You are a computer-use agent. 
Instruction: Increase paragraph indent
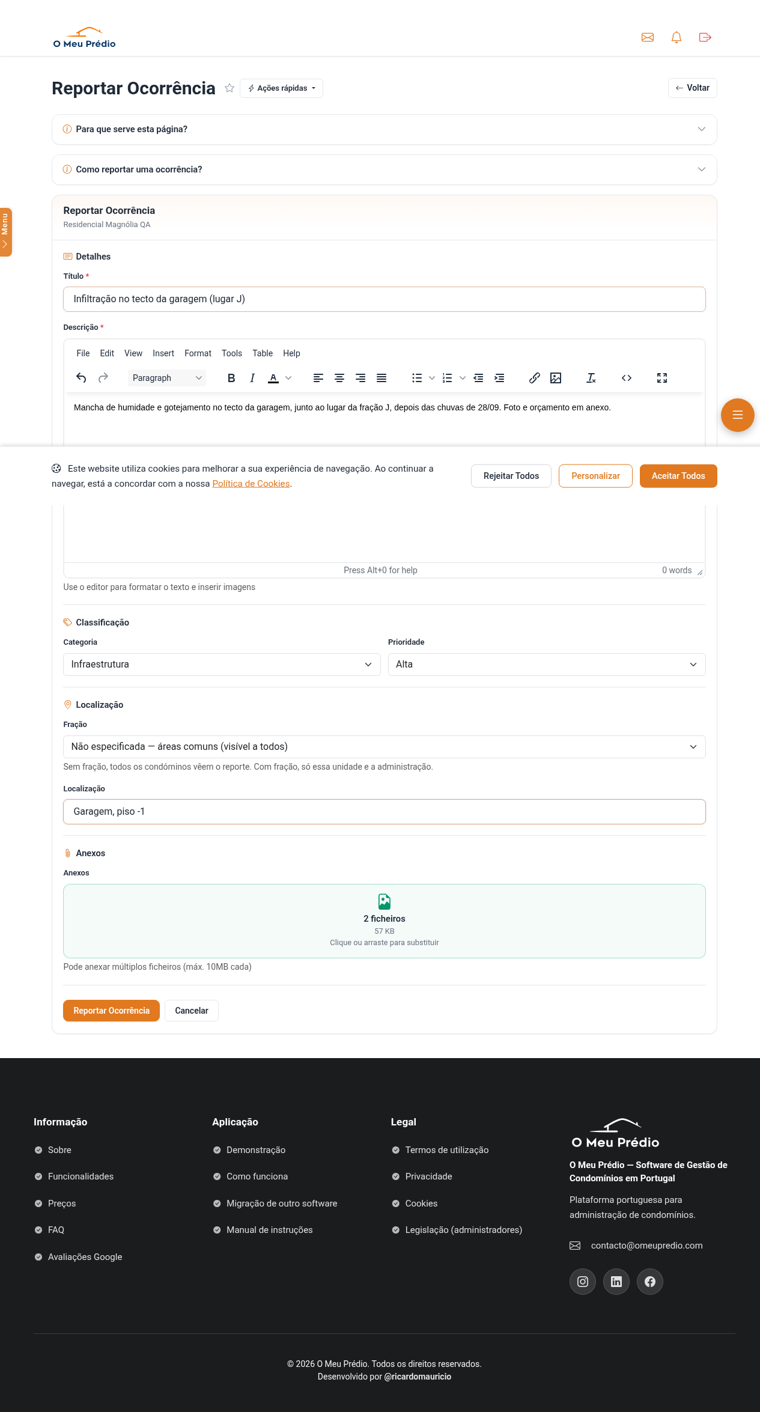pos(499,378)
